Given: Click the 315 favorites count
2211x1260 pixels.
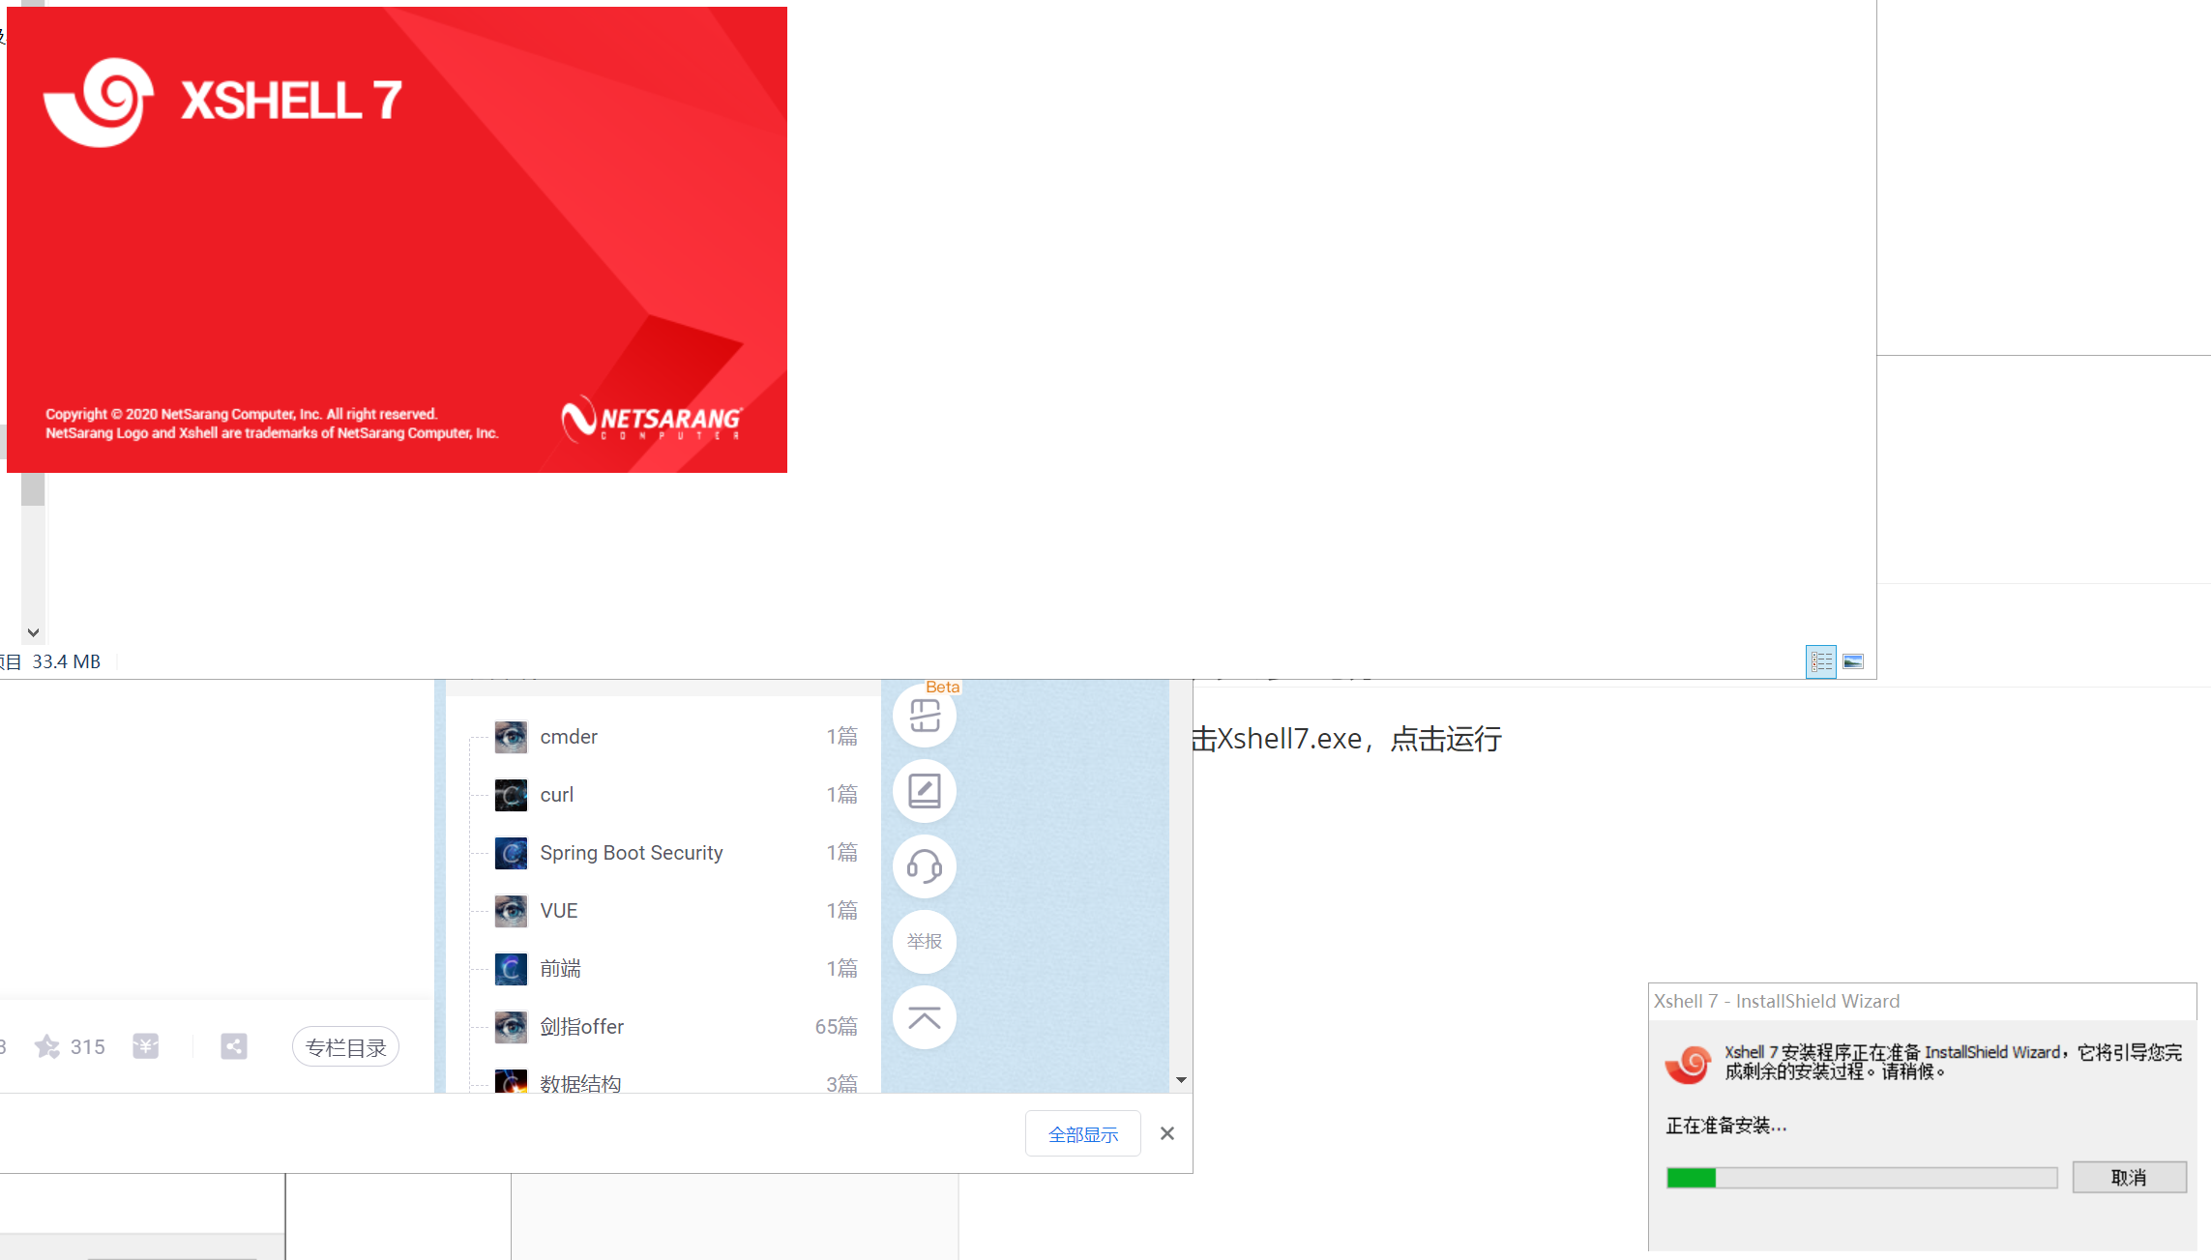Looking at the screenshot, I should click(x=88, y=1046).
